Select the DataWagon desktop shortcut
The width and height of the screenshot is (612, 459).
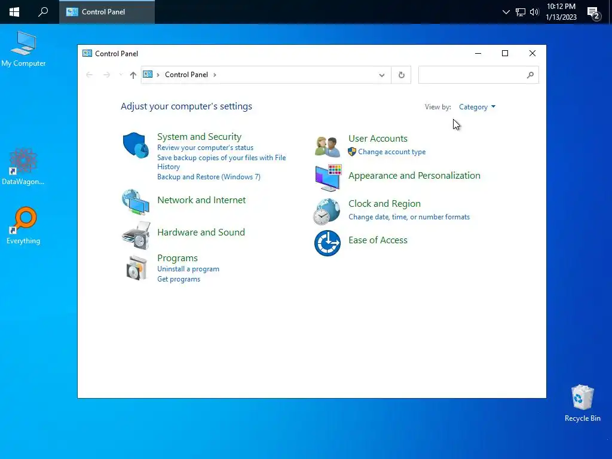point(23,167)
